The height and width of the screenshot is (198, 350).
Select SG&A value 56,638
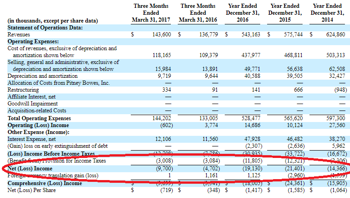pyautogui.click(x=295, y=69)
